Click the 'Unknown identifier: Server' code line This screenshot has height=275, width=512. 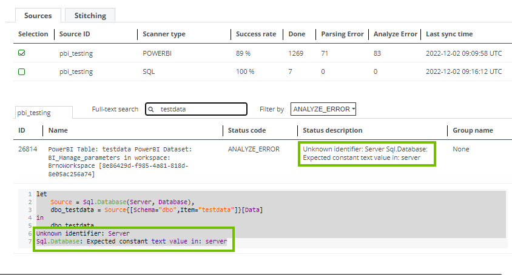(x=83, y=233)
